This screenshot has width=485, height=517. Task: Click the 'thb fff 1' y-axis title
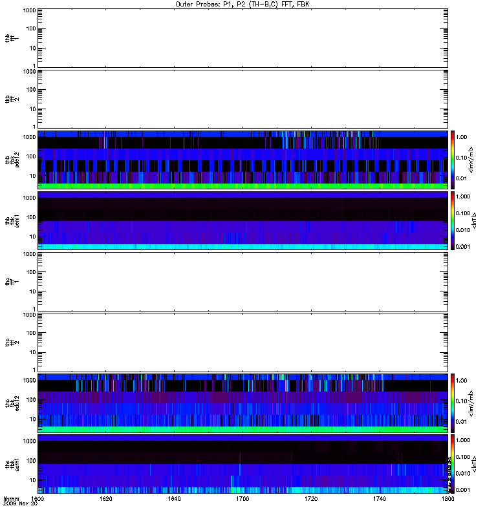pyautogui.click(x=12, y=38)
